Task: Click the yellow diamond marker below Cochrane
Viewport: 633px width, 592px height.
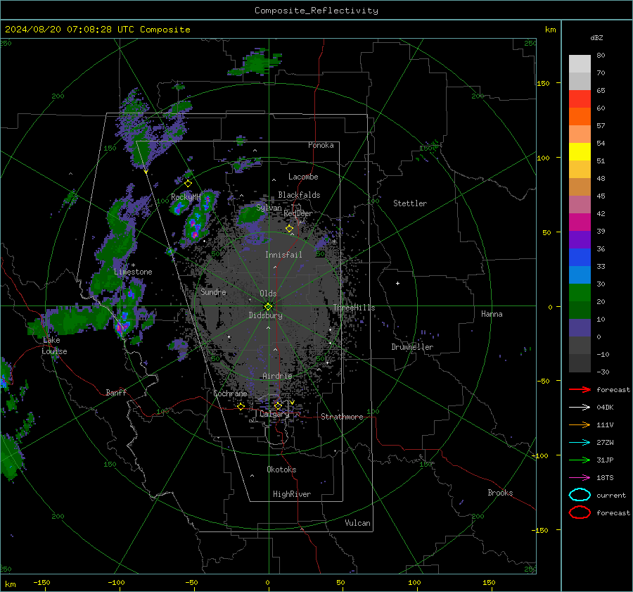Action: (x=241, y=406)
